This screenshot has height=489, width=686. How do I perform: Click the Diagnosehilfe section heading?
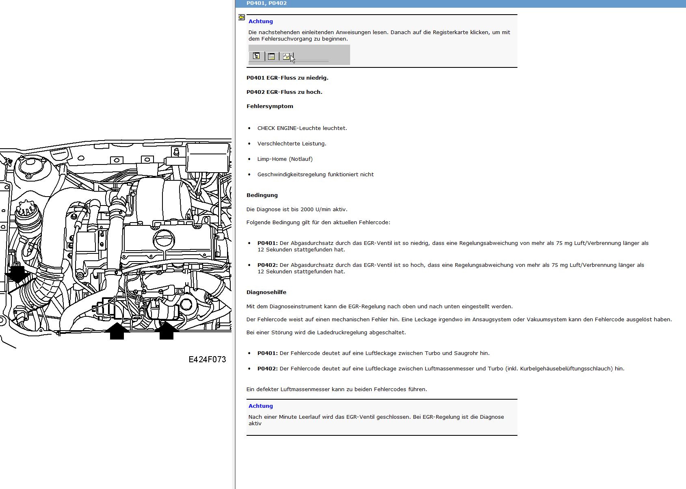point(266,292)
